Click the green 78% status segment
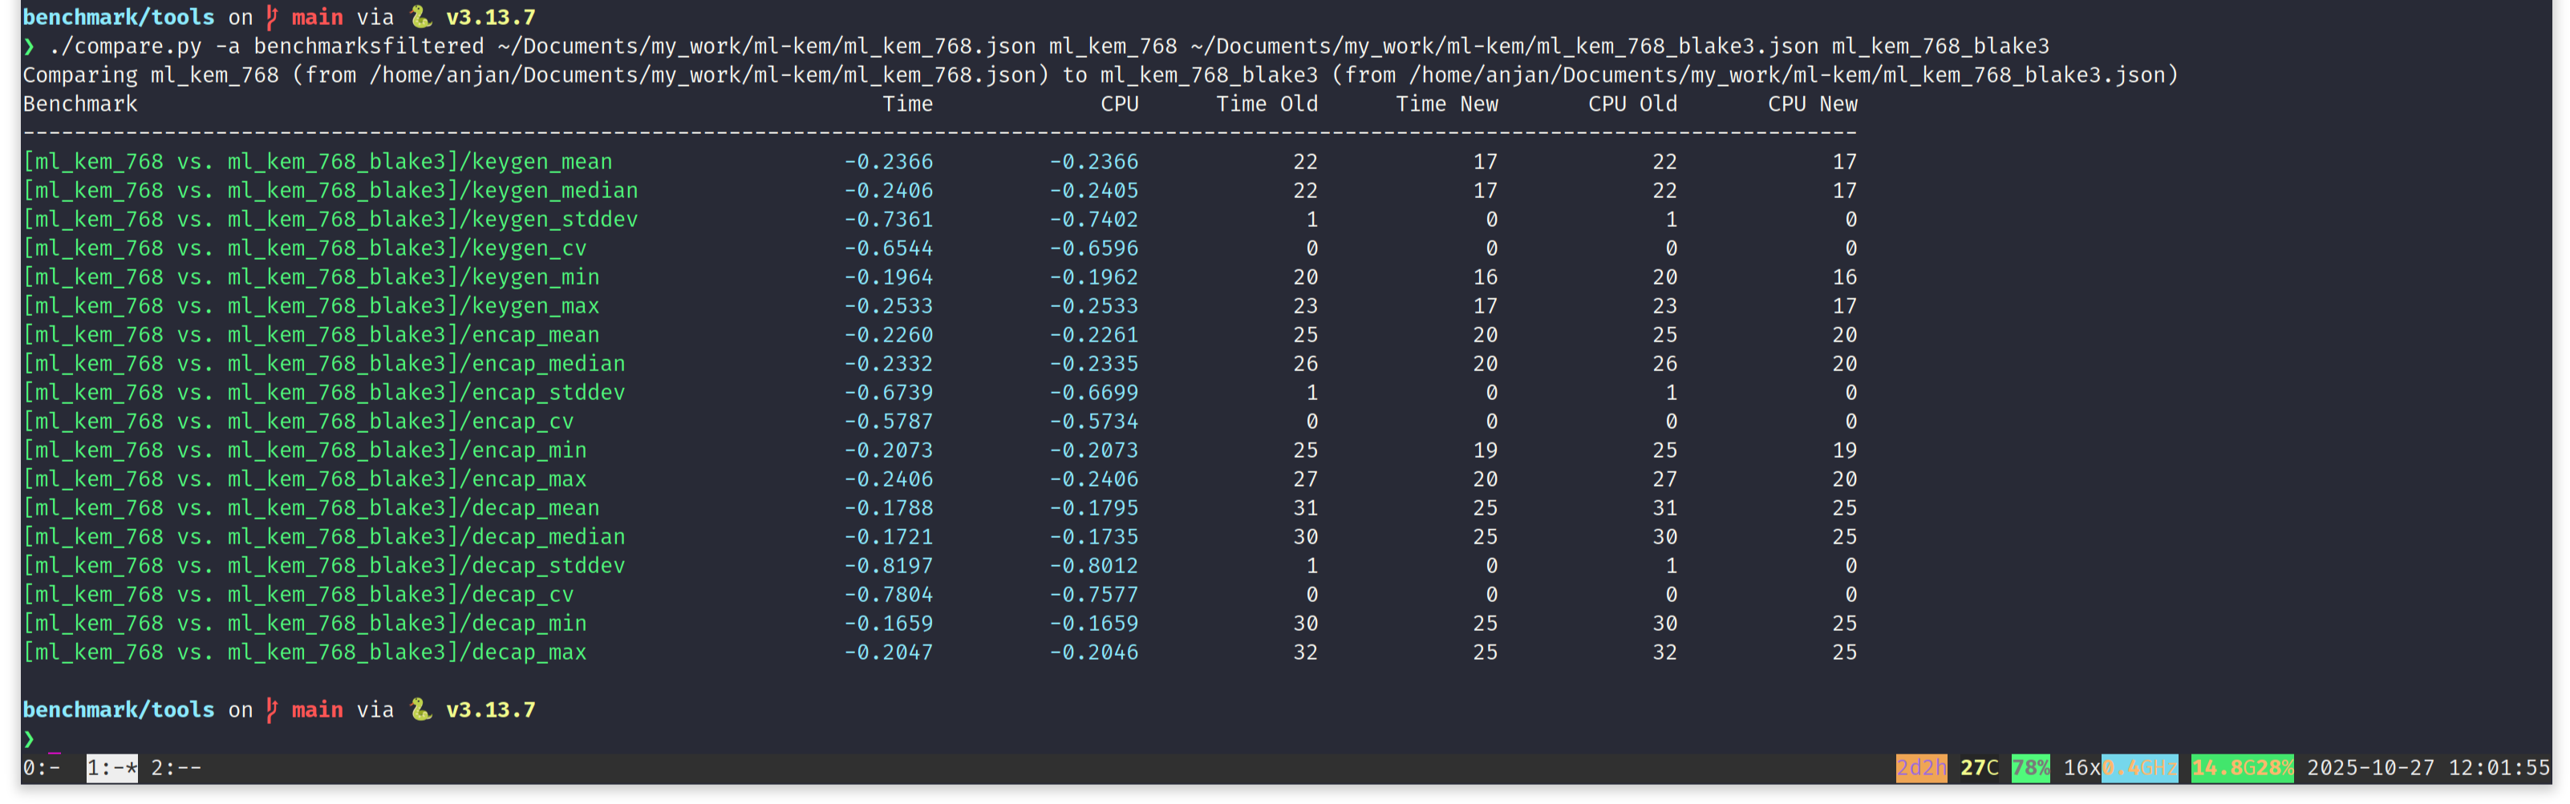 2029,767
